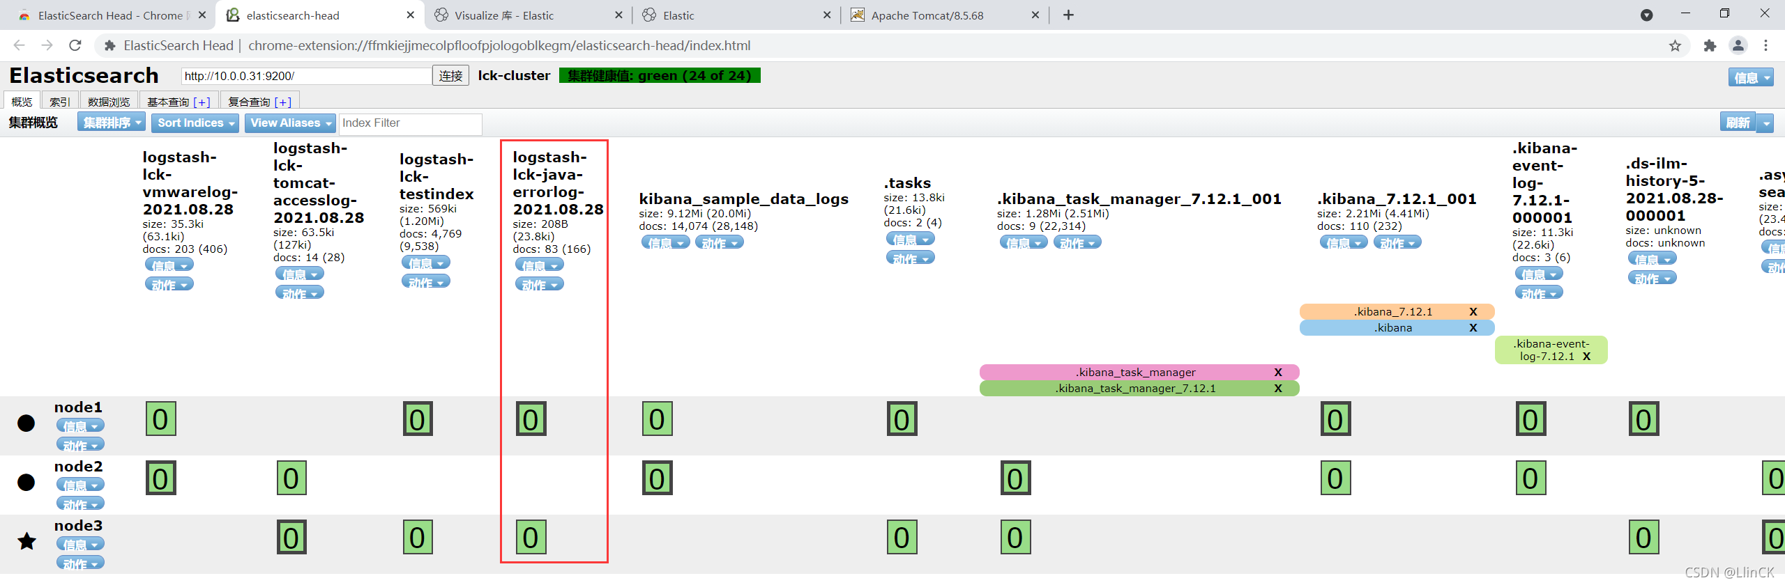Screen dimensions: 1785x585
Task: Click node1 shard 0 of .tasks index
Action: pos(902,419)
